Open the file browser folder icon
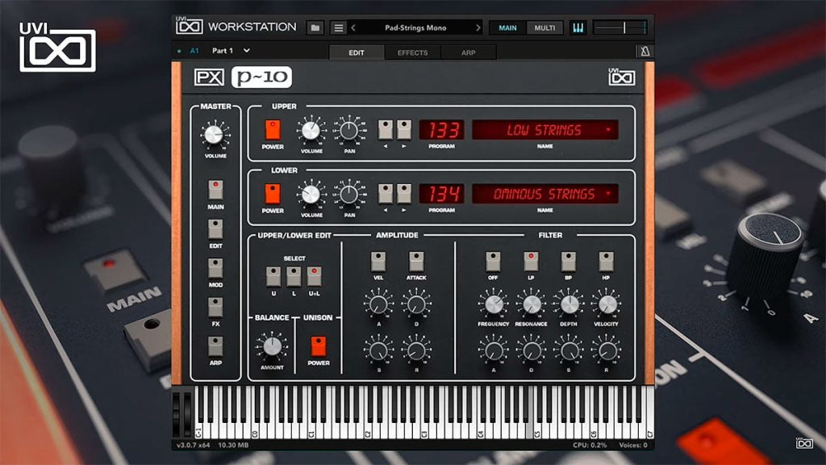 point(315,28)
